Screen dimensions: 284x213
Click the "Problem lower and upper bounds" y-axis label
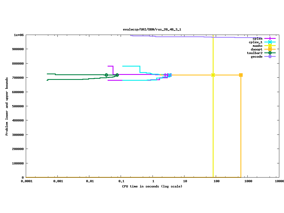tap(7, 106)
